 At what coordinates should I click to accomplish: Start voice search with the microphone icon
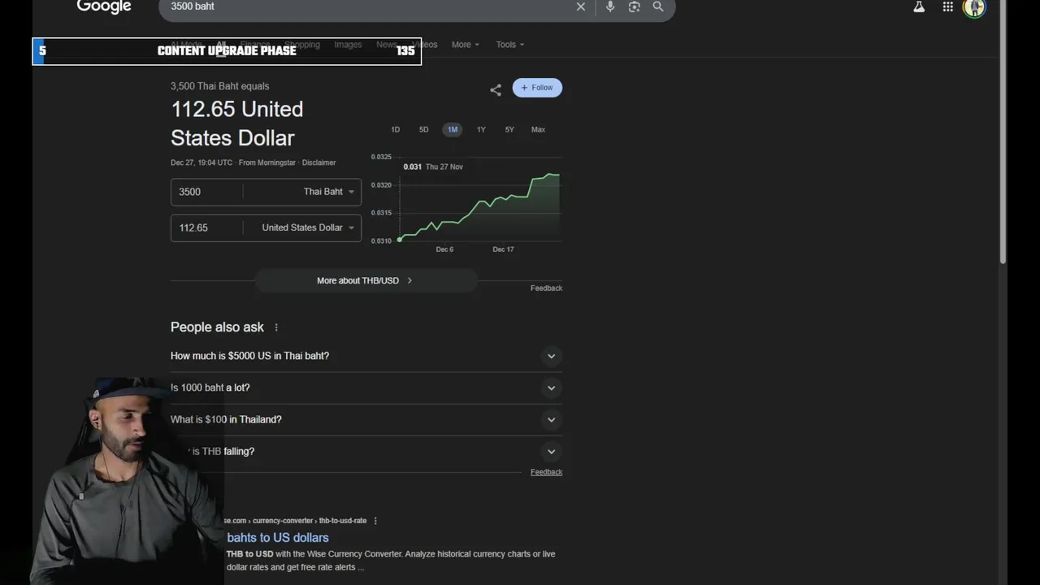pyautogui.click(x=610, y=6)
